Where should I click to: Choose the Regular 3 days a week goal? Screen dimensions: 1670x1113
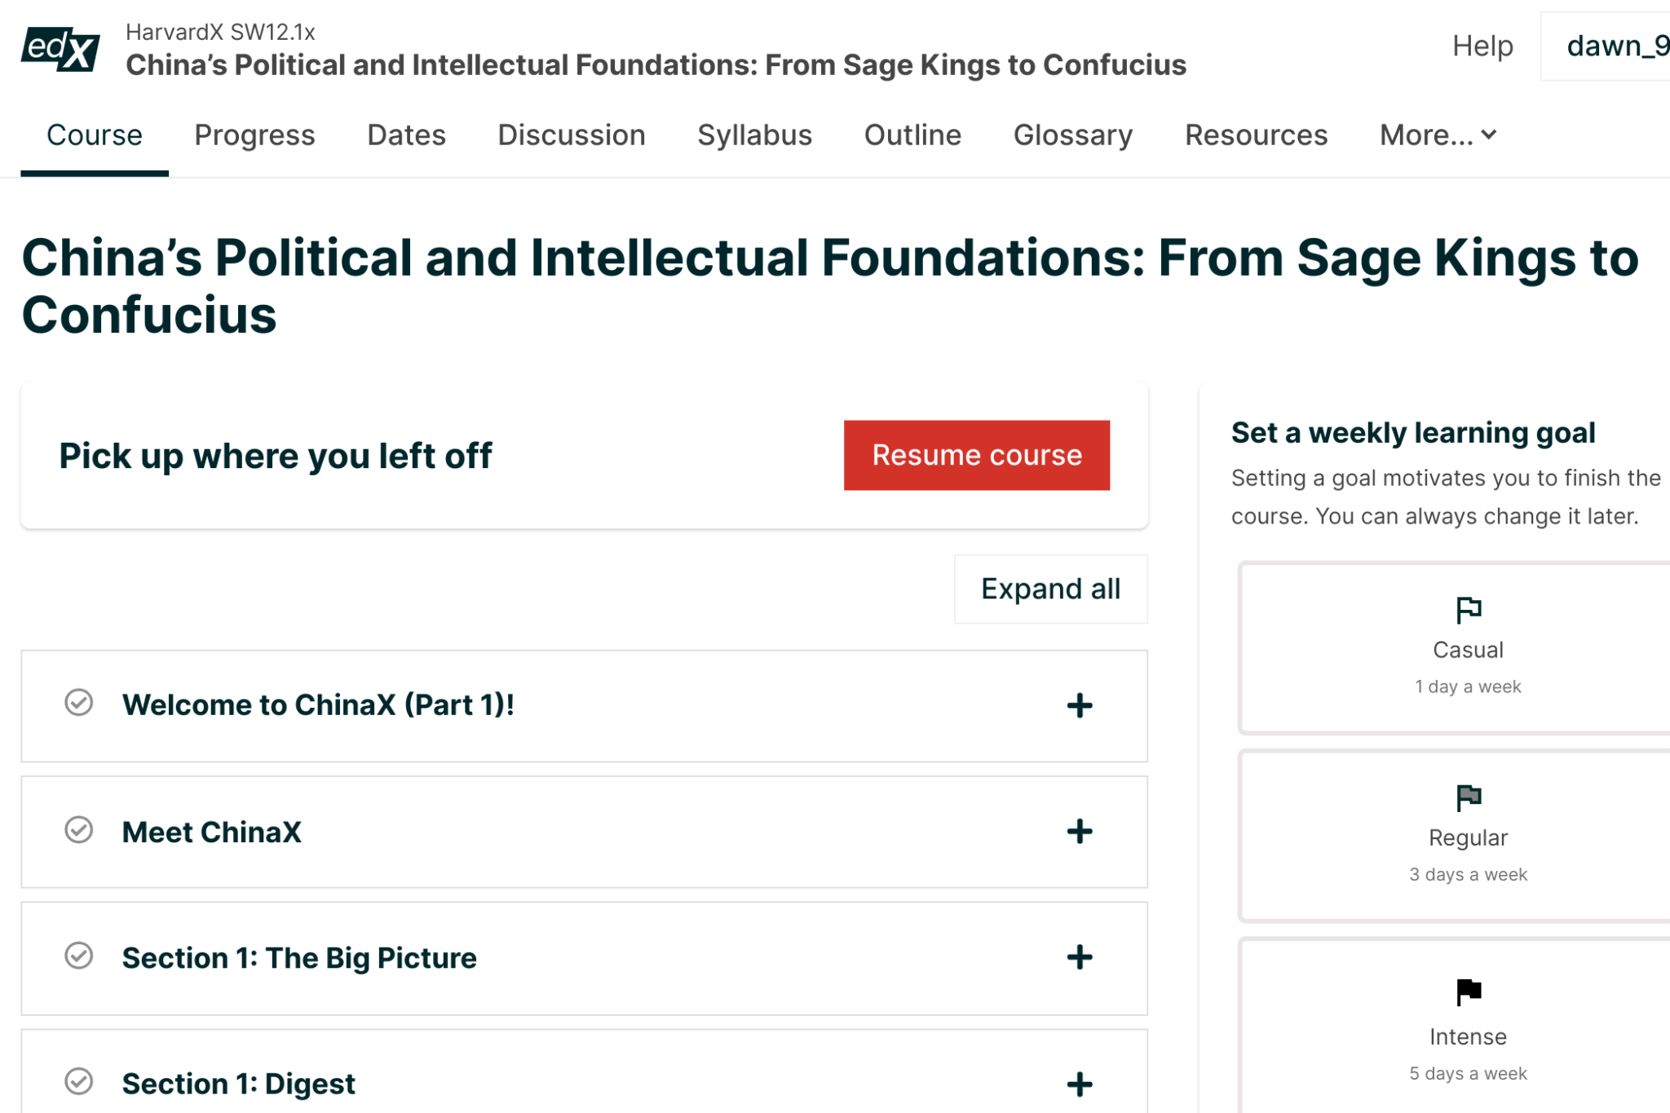pyautogui.click(x=1468, y=837)
